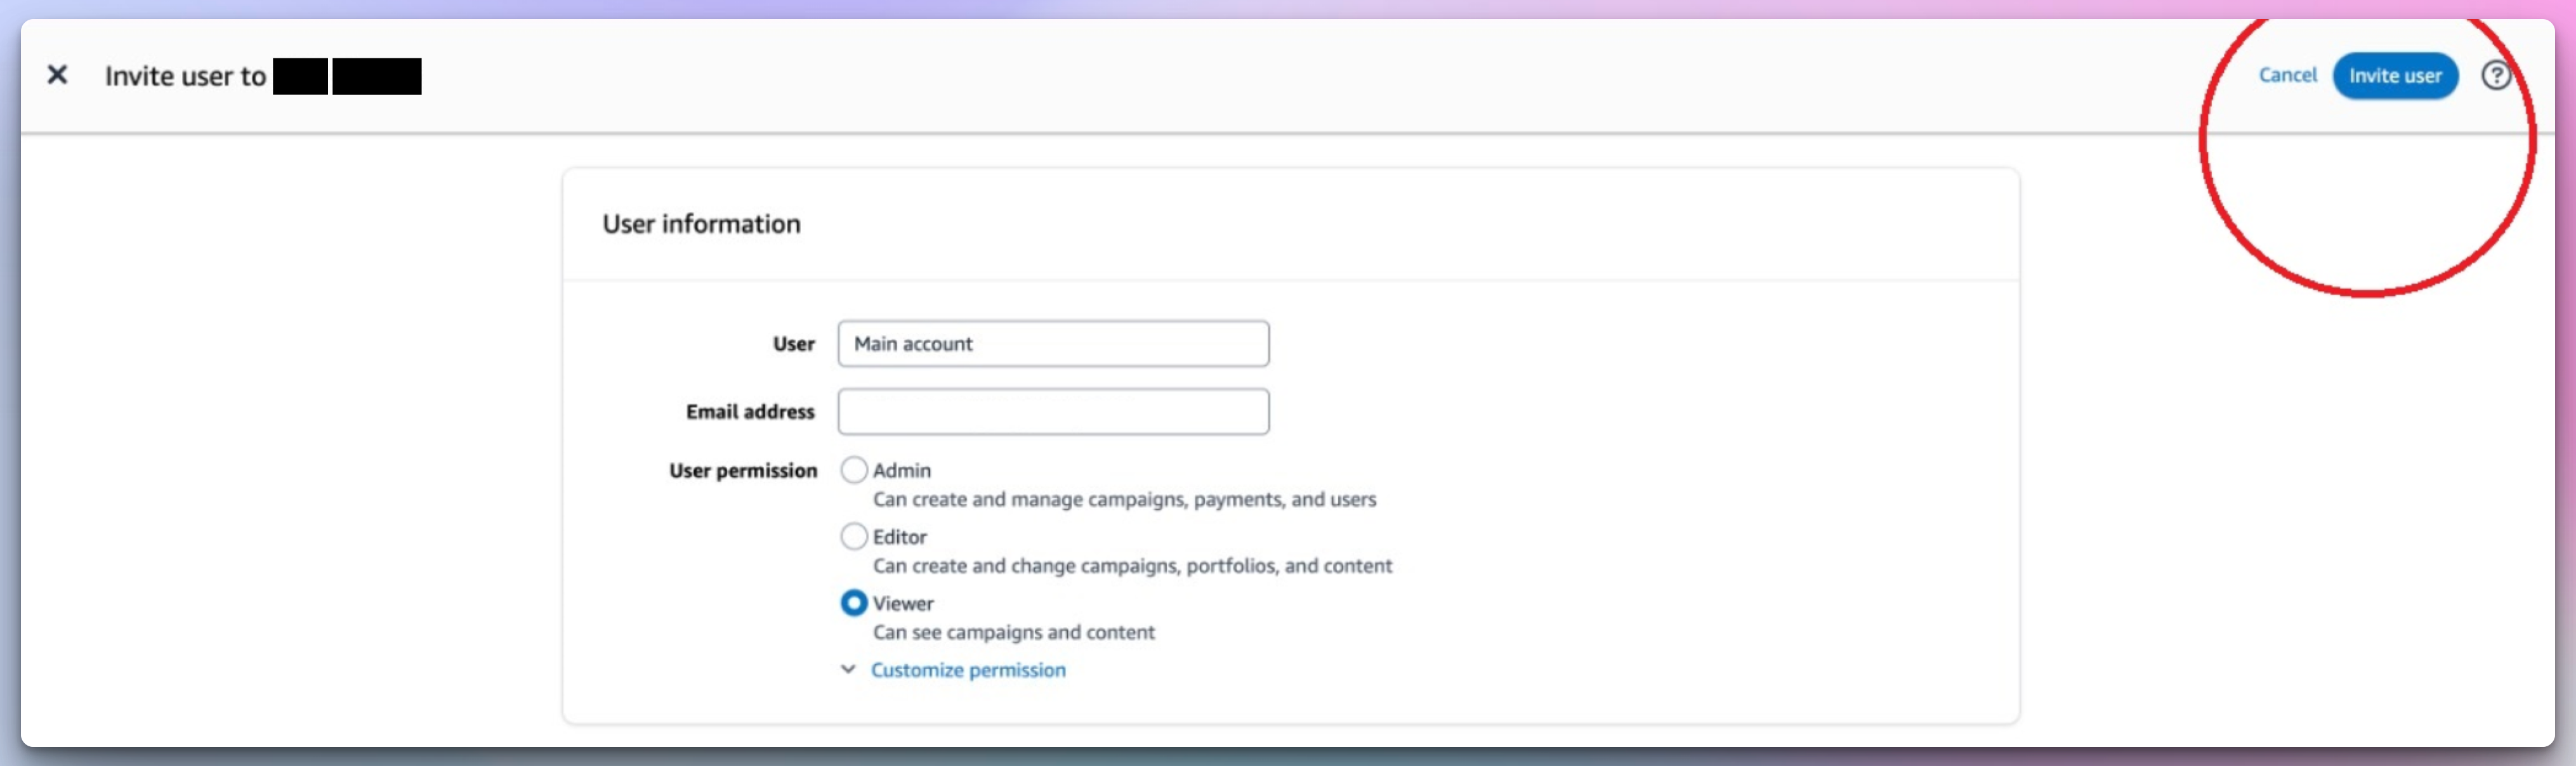
Task: Click 'Can see campaigns and content' description
Action: tap(1013, 632)
